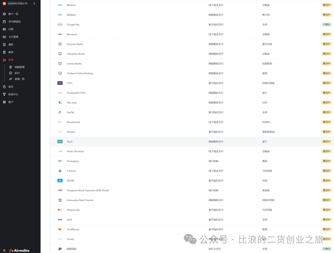This screenshot has width=334, height=253.
Task: Select the Pay-easy payment method
Action: (192, 102)
